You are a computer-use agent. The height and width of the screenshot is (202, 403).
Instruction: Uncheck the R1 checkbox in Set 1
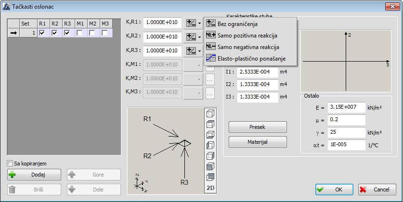click(42, 33)
